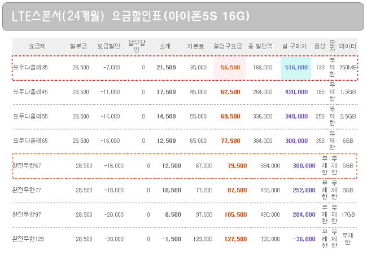Click the subtotal 14,500 cell
The image size is (367, 255).
pyautogui.click(x=166, y=116)
